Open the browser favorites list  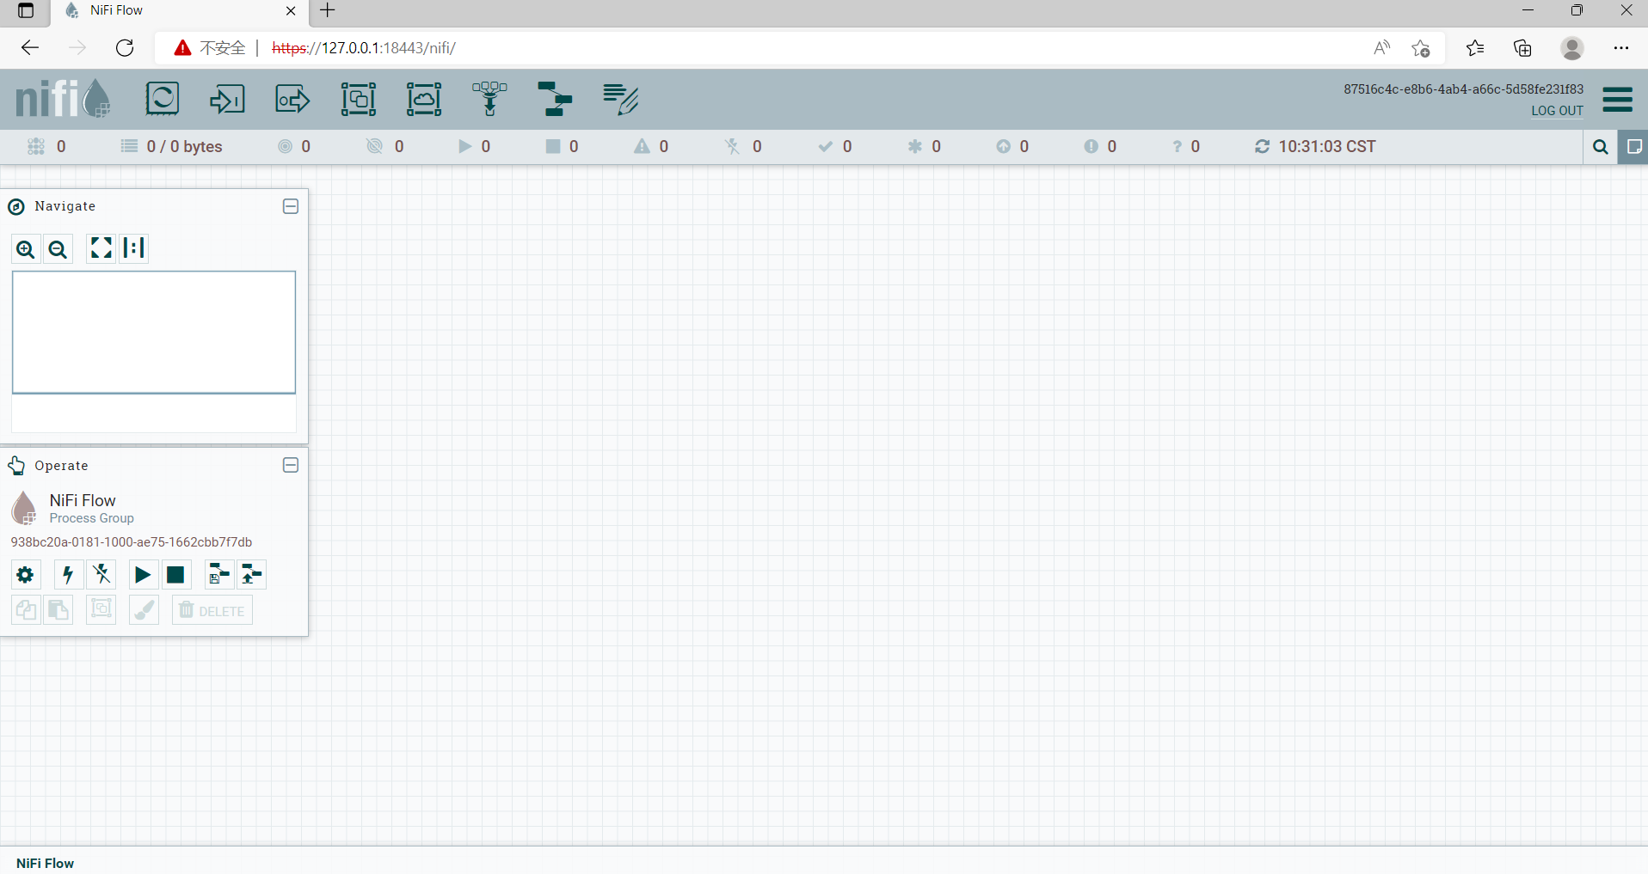[x=1475, y=48]
